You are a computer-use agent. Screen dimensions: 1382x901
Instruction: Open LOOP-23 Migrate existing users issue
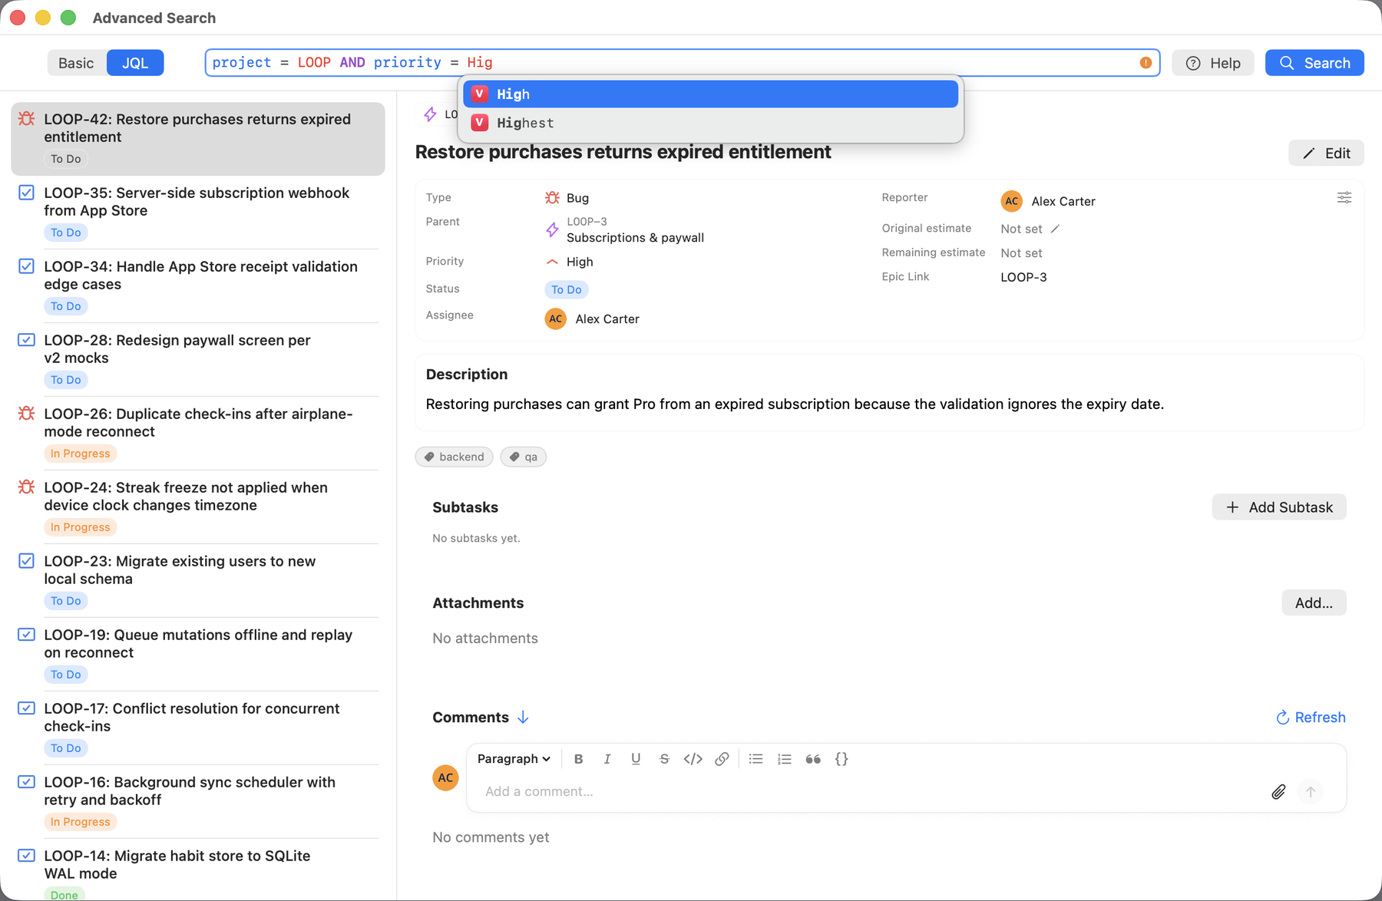point(198,581)
